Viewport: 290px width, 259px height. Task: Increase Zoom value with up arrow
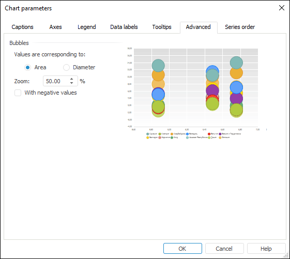(x=71, y=79)
